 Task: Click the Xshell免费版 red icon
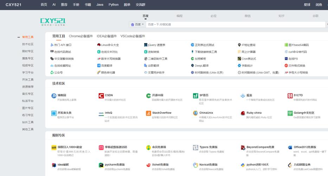click(148, 165)
